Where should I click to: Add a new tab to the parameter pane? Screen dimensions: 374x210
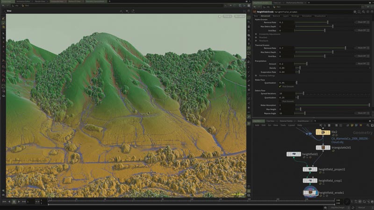[309, 3]
